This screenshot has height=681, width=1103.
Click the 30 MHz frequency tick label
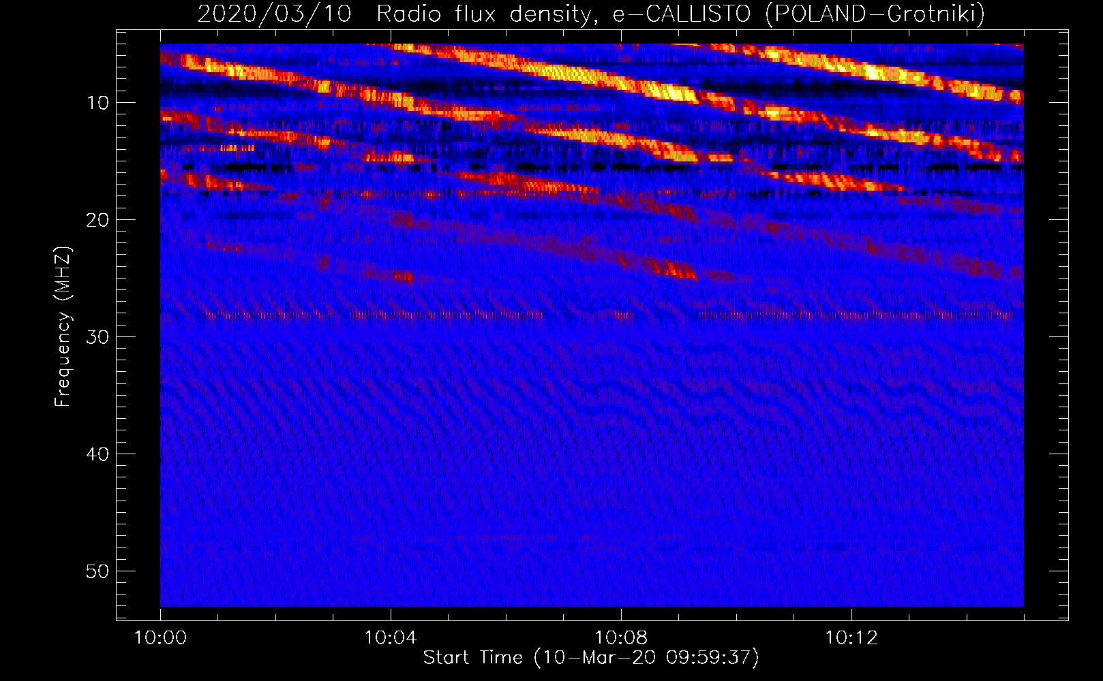98,337
